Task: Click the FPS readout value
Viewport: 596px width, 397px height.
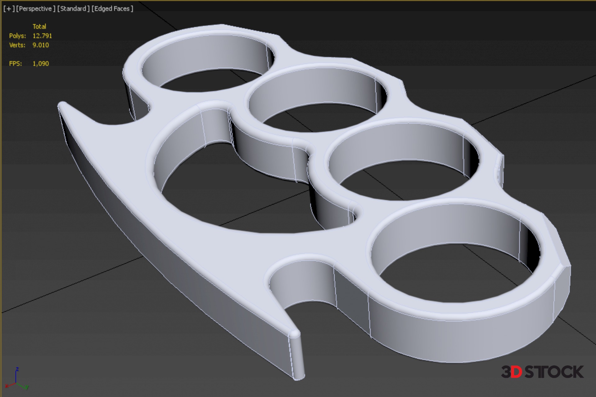Action: [41, 64]
